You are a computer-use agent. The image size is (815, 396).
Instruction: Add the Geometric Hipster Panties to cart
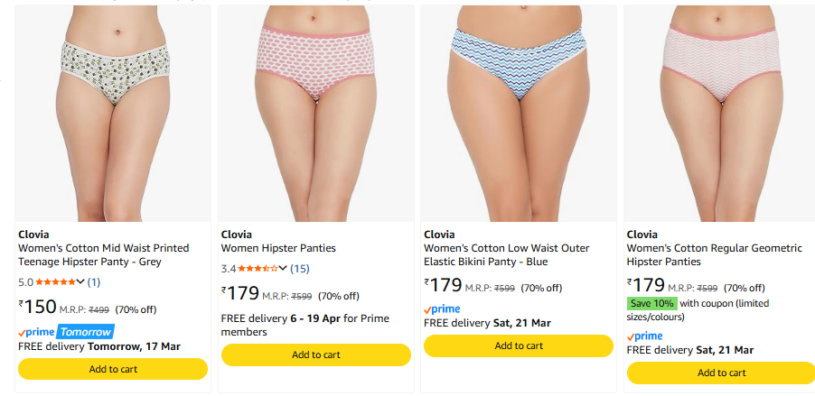pos(720,373)
